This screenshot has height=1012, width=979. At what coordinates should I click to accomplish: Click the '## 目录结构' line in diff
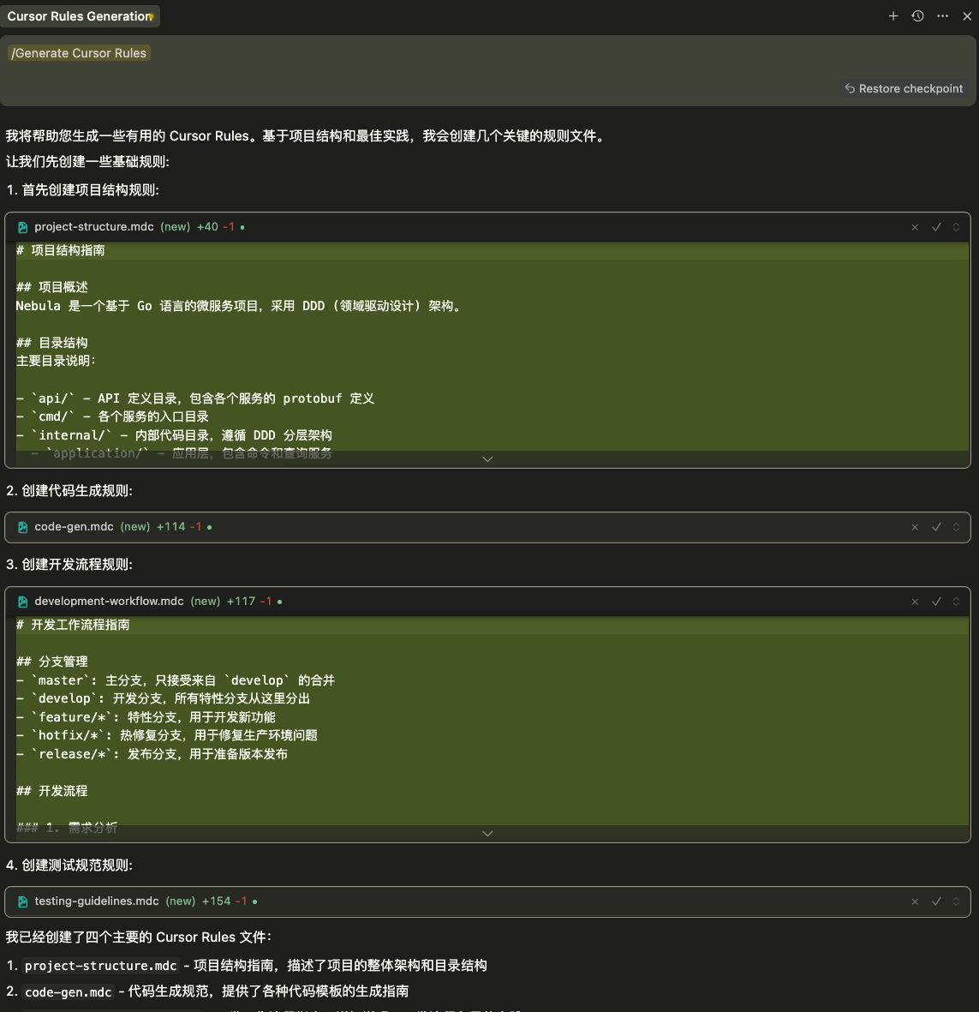tap(51, 343)
